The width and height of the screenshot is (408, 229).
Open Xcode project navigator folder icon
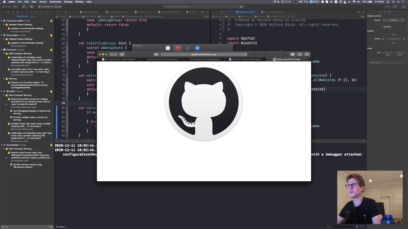8,12
